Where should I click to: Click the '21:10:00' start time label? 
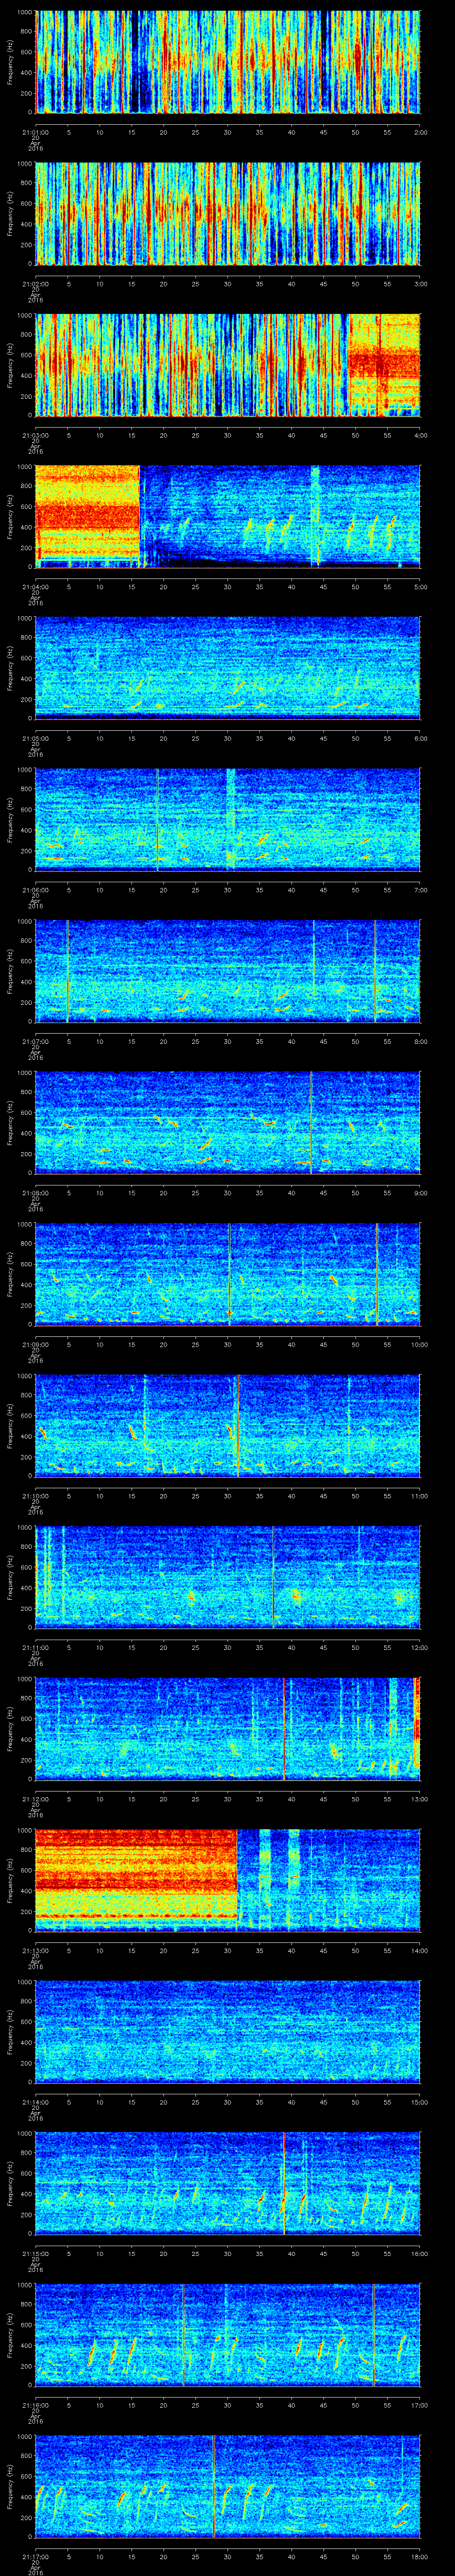[36, 1496]
